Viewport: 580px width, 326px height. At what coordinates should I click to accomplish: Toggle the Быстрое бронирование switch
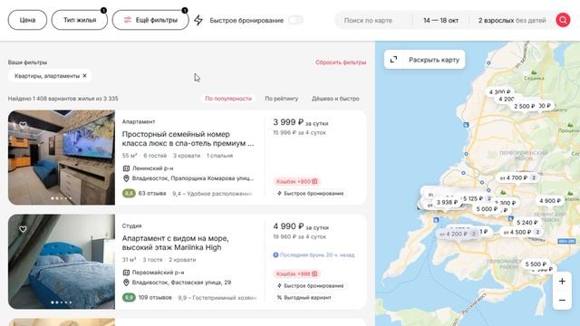295,20
